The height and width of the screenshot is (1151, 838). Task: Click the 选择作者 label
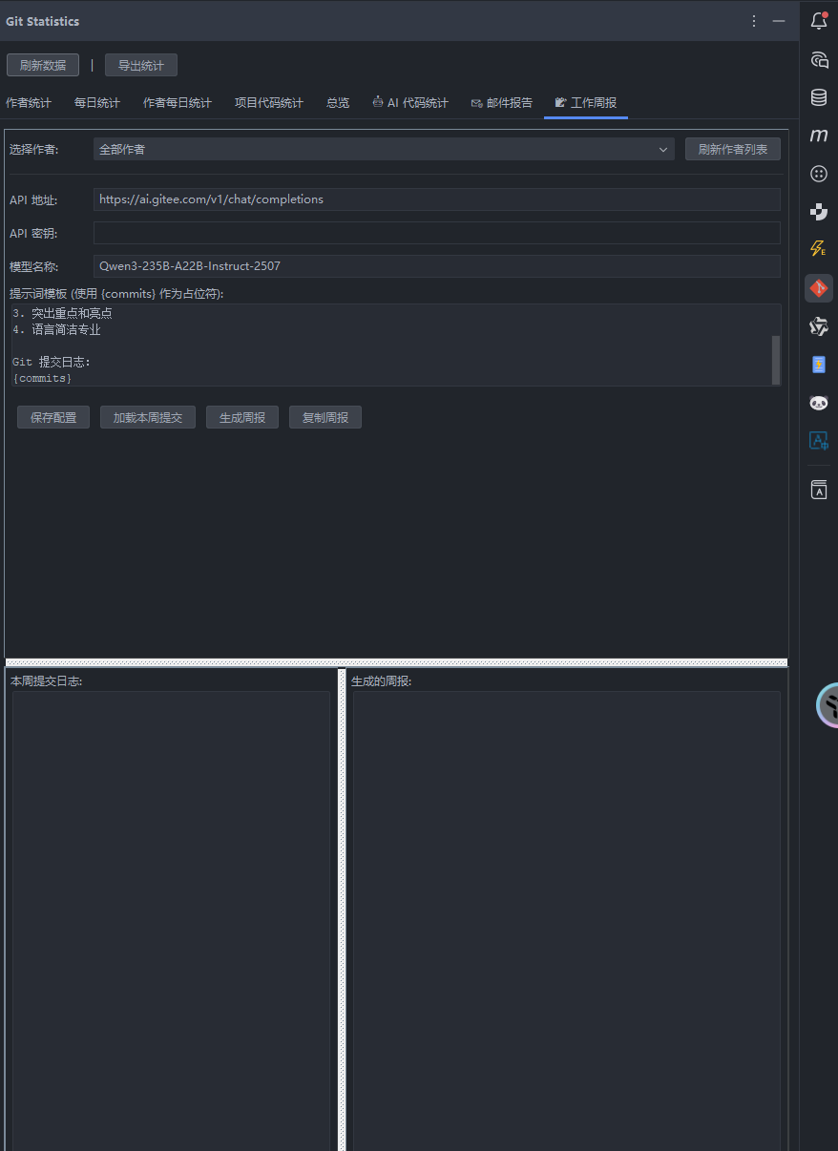(34, 149)
